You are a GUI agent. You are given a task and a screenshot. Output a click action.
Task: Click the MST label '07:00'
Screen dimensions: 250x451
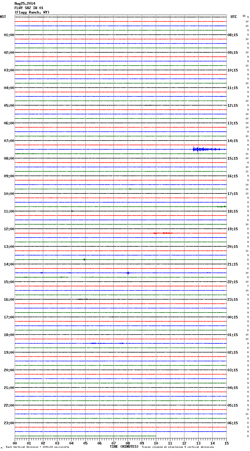[9, 141]
